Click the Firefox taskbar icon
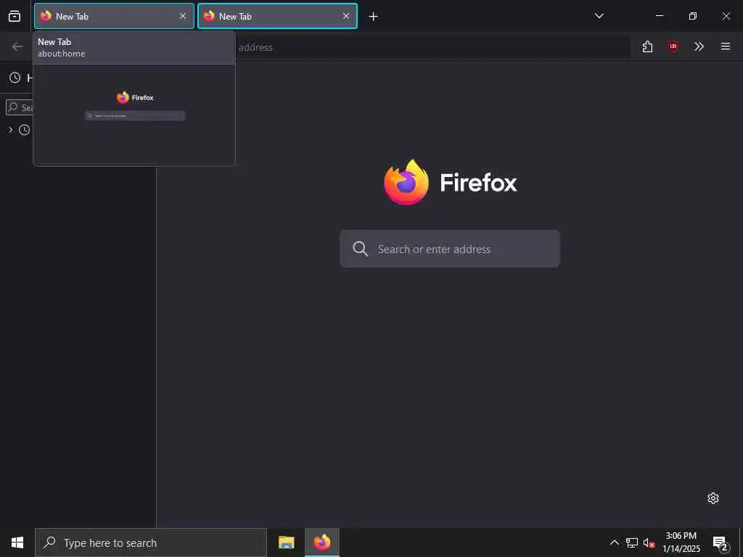The image size is (743, 557). tap(321, 542)
